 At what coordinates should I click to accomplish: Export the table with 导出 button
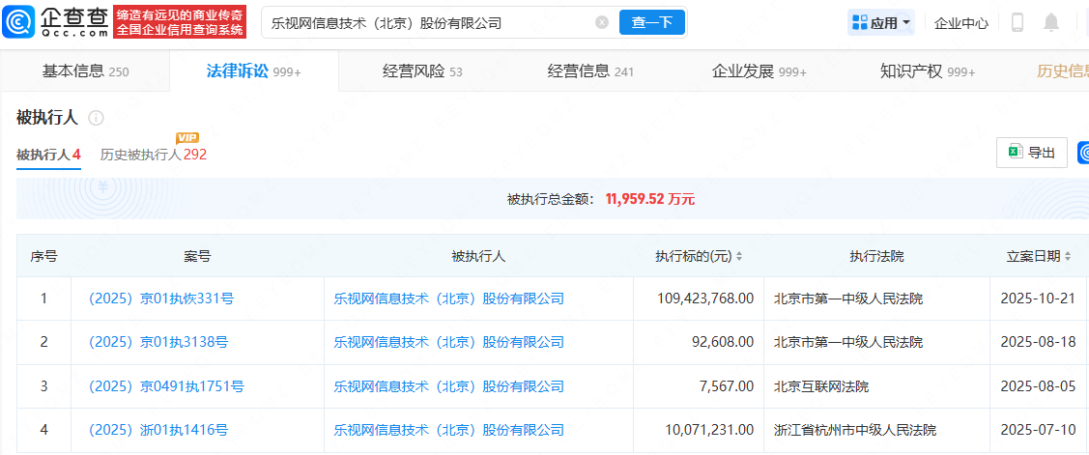click(x=1031, y=153)
